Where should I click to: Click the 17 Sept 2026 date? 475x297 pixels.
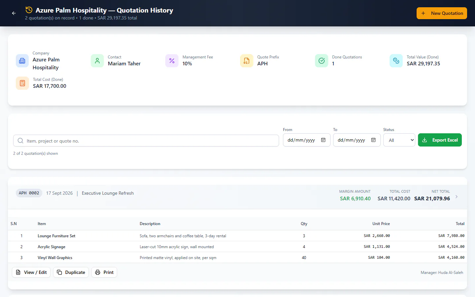(x=59, y=193)
